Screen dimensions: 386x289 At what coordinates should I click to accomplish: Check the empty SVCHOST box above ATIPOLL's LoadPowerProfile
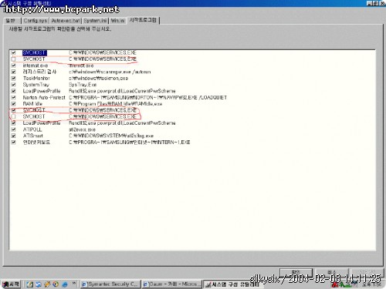tap(13, 116)
